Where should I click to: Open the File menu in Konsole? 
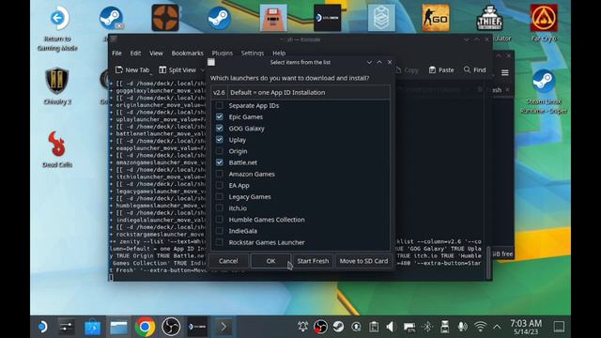click(116, 53)
